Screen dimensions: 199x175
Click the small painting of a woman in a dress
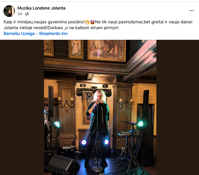pyautogui.click(x=76, y=49)
